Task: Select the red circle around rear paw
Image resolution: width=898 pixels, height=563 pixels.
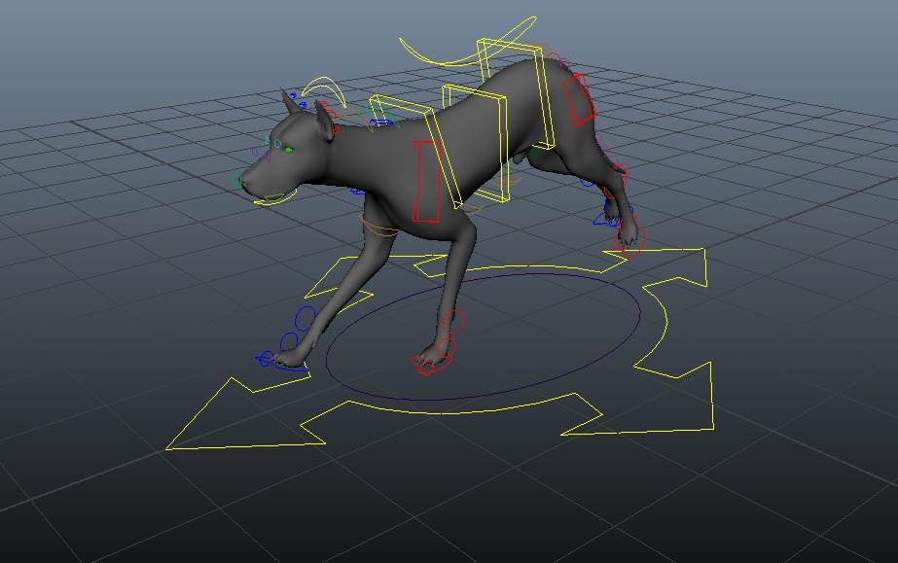Action: 632,242
